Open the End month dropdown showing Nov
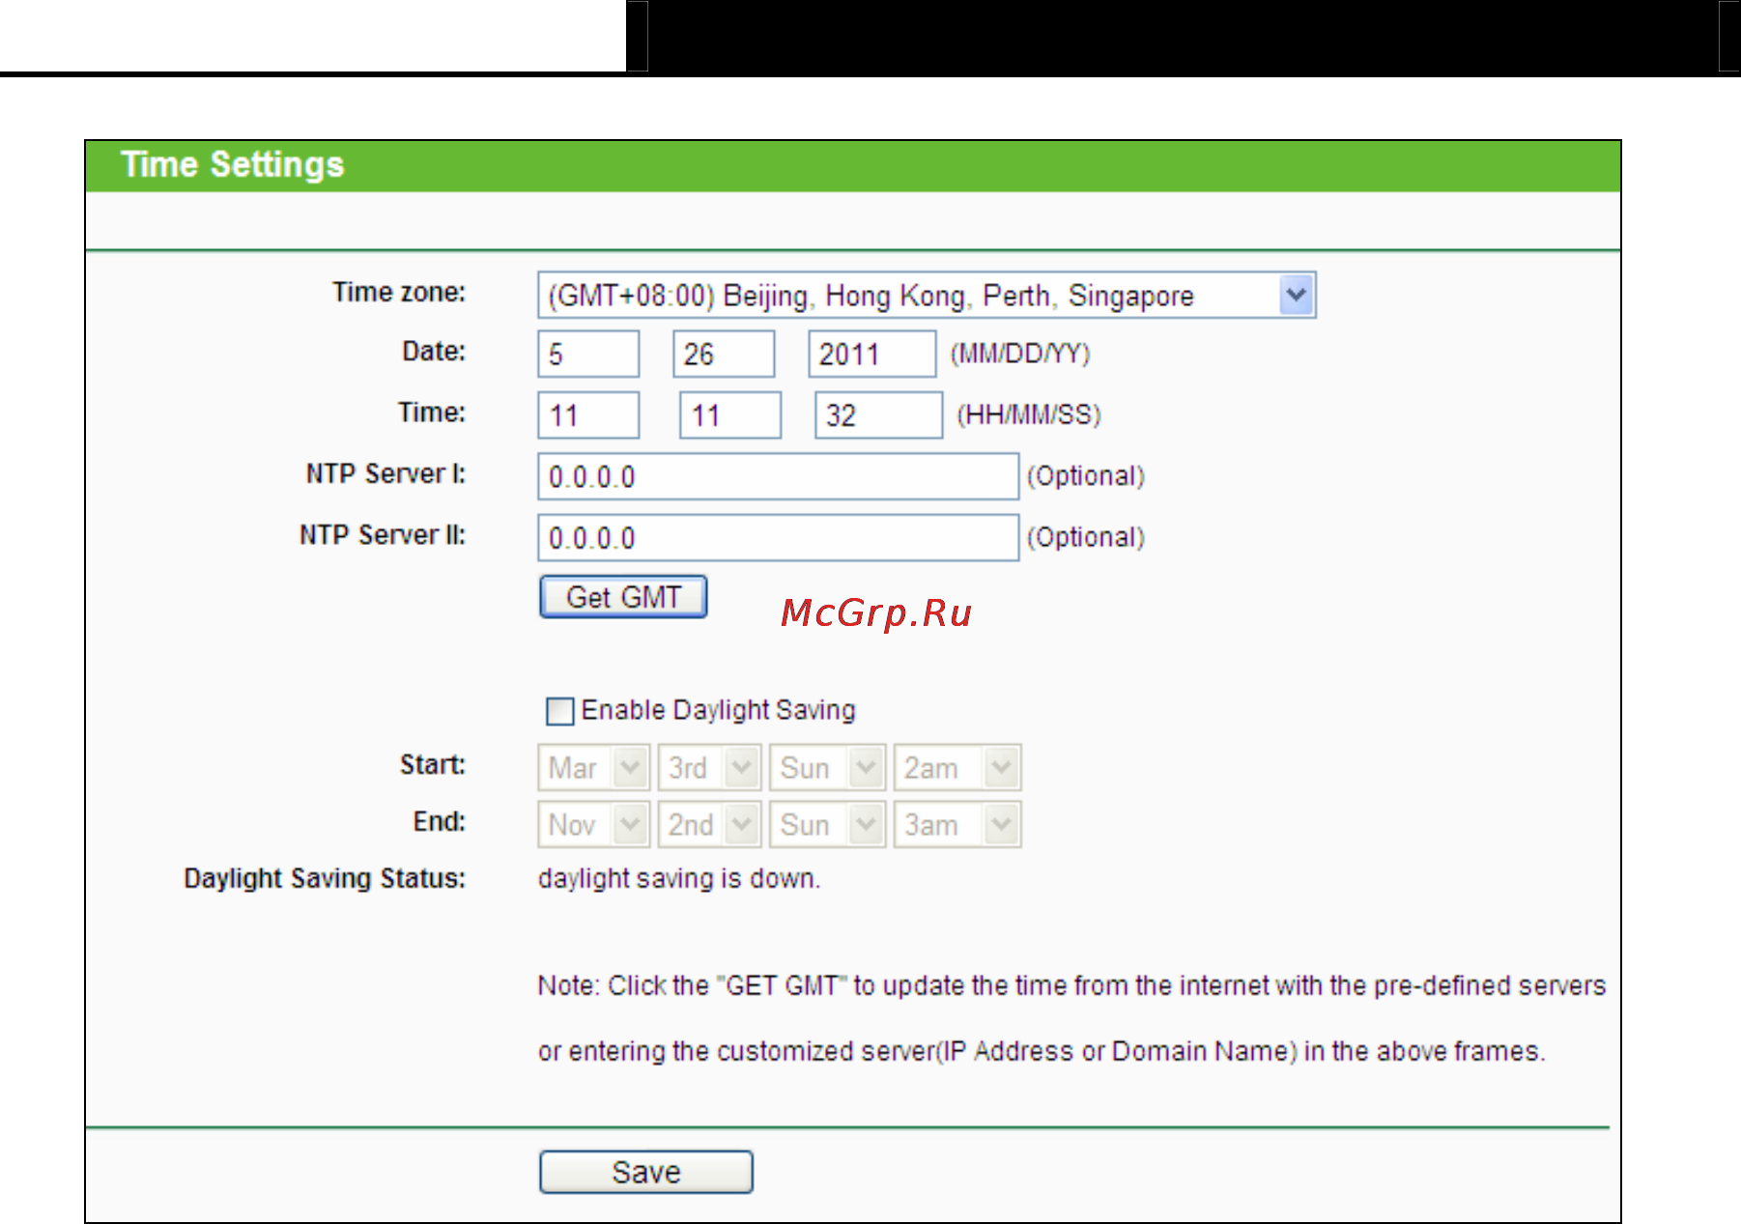 (x=592, y=825)
